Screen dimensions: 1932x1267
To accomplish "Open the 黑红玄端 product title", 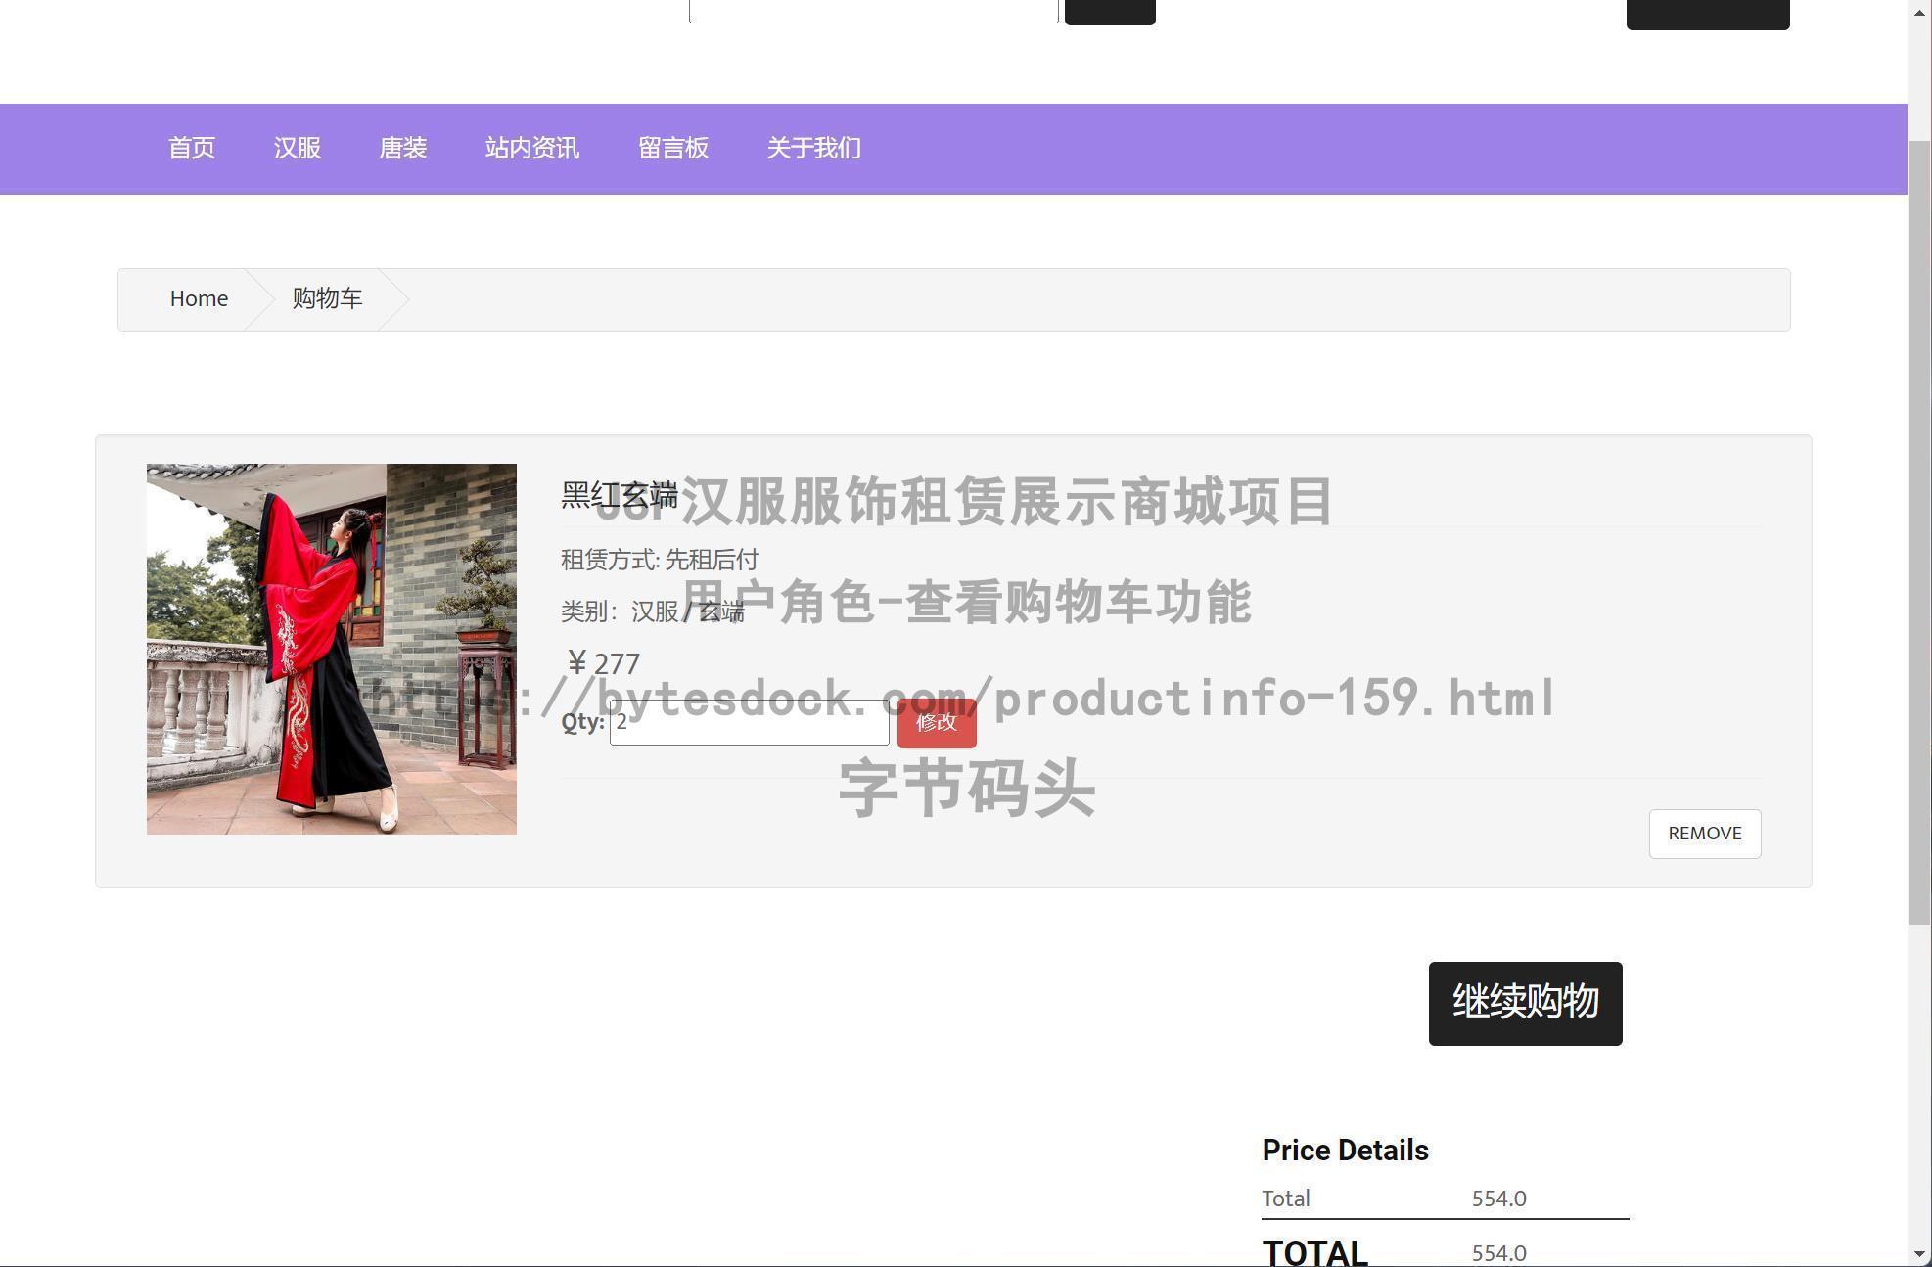I will pyautogui.click(x=620, y=495).
